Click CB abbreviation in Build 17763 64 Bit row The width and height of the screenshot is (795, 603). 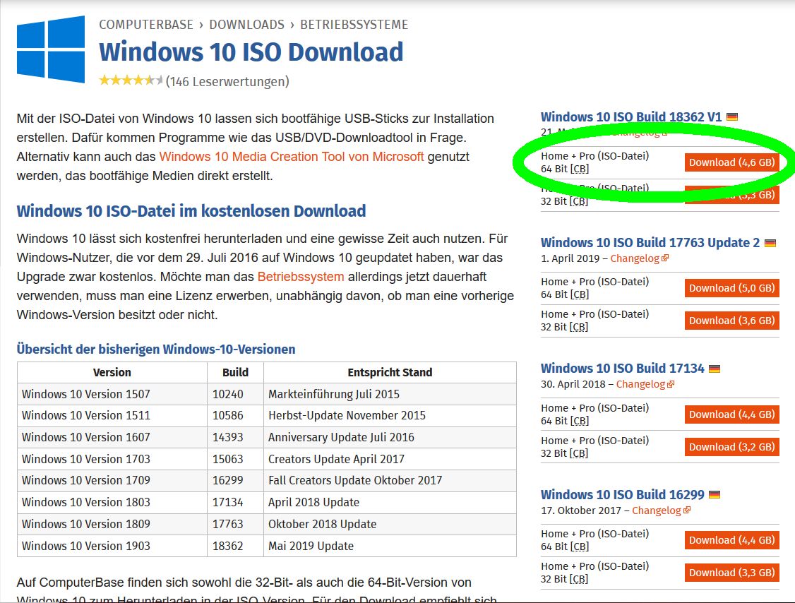coord(580,294)
